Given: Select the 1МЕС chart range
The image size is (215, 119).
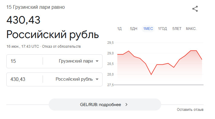Looking at the screenshot, I should [x=148, y=29].
